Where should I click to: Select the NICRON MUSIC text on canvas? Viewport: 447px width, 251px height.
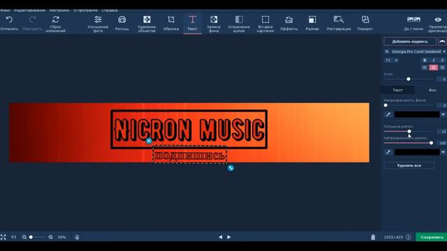(189, 130)
